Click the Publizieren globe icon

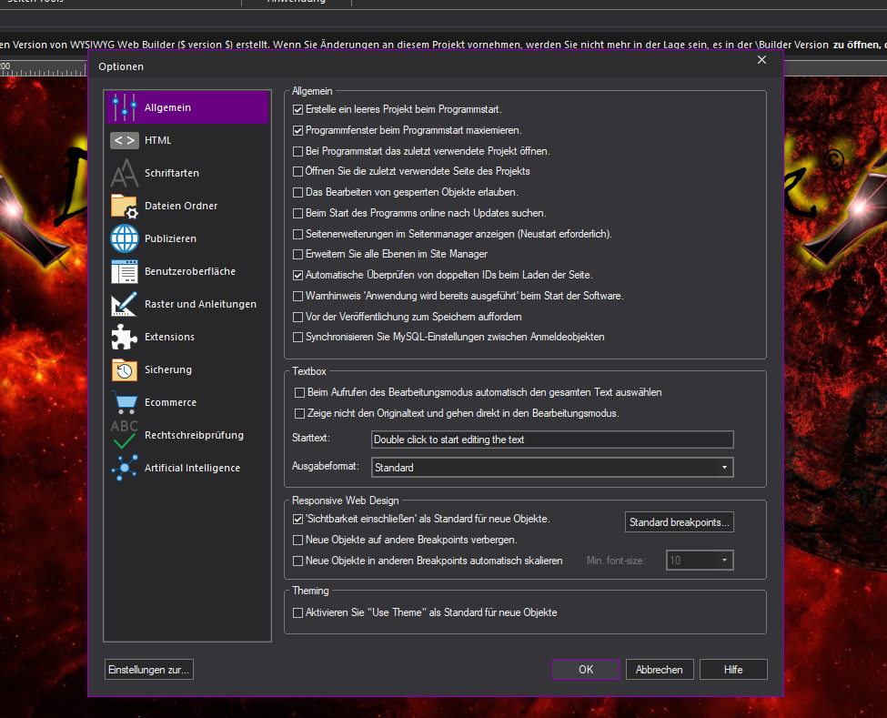point(125,238)
